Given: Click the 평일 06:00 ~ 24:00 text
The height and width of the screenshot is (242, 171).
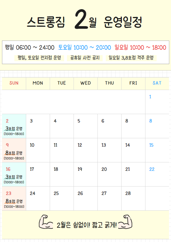Looking at the screenshot, I should (30, 47).
